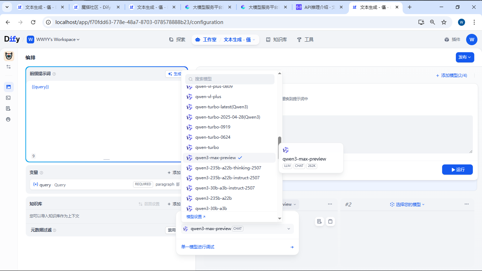Image resolution: width=482 pixels, height=271 pixels.
Task: Open the app settings sliders icon in sidebar
Action: 8,67
